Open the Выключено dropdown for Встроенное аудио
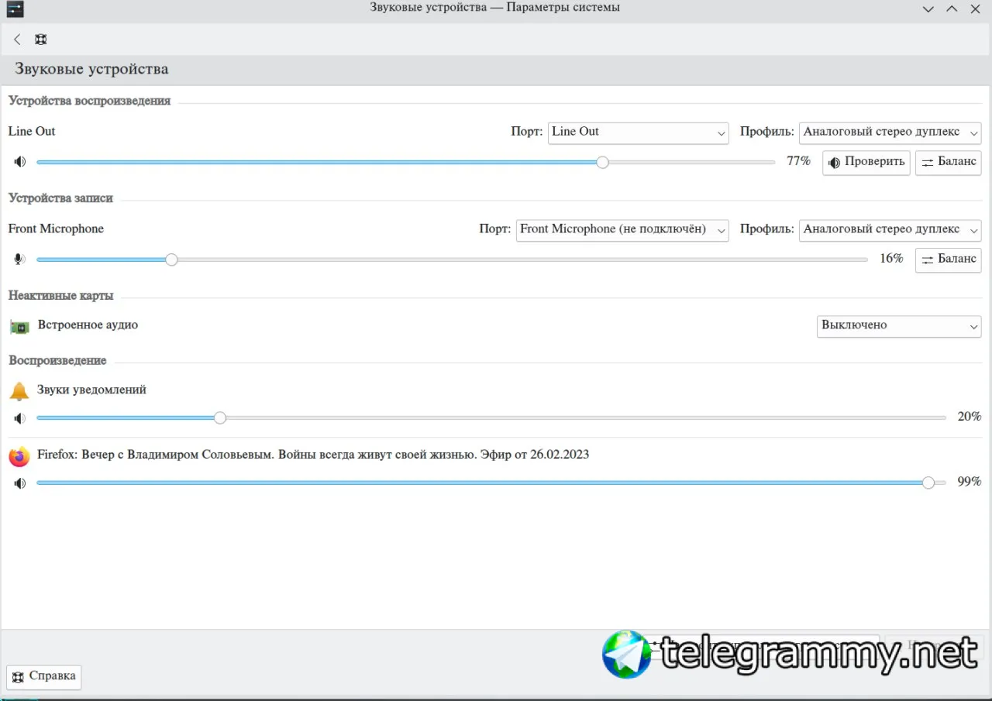Screen dimensions: 992x701 coord(899,326)
